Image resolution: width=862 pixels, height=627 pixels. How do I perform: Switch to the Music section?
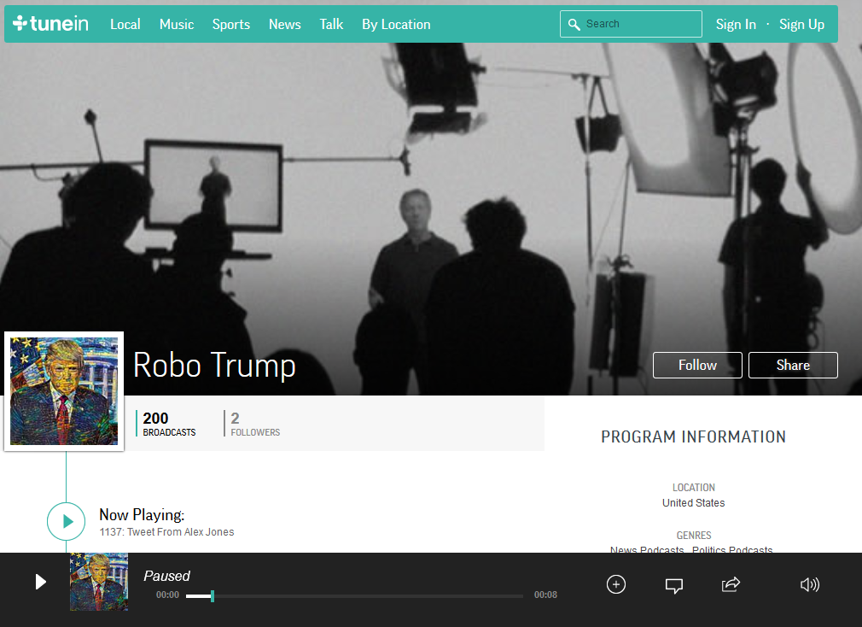click(176, 24)
